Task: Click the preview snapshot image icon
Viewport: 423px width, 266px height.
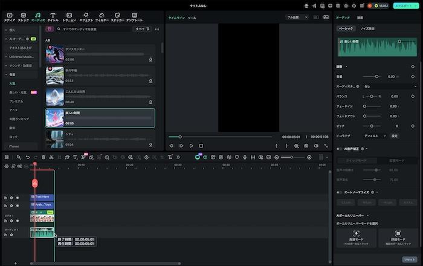Action: pos(326,18)
